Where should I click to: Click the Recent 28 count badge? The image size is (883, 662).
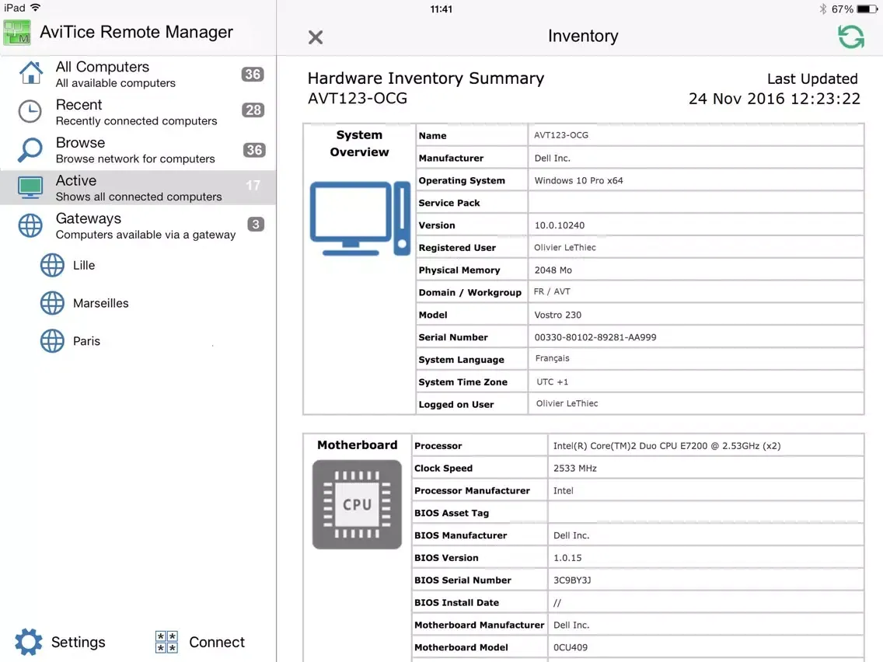point(253,110)
